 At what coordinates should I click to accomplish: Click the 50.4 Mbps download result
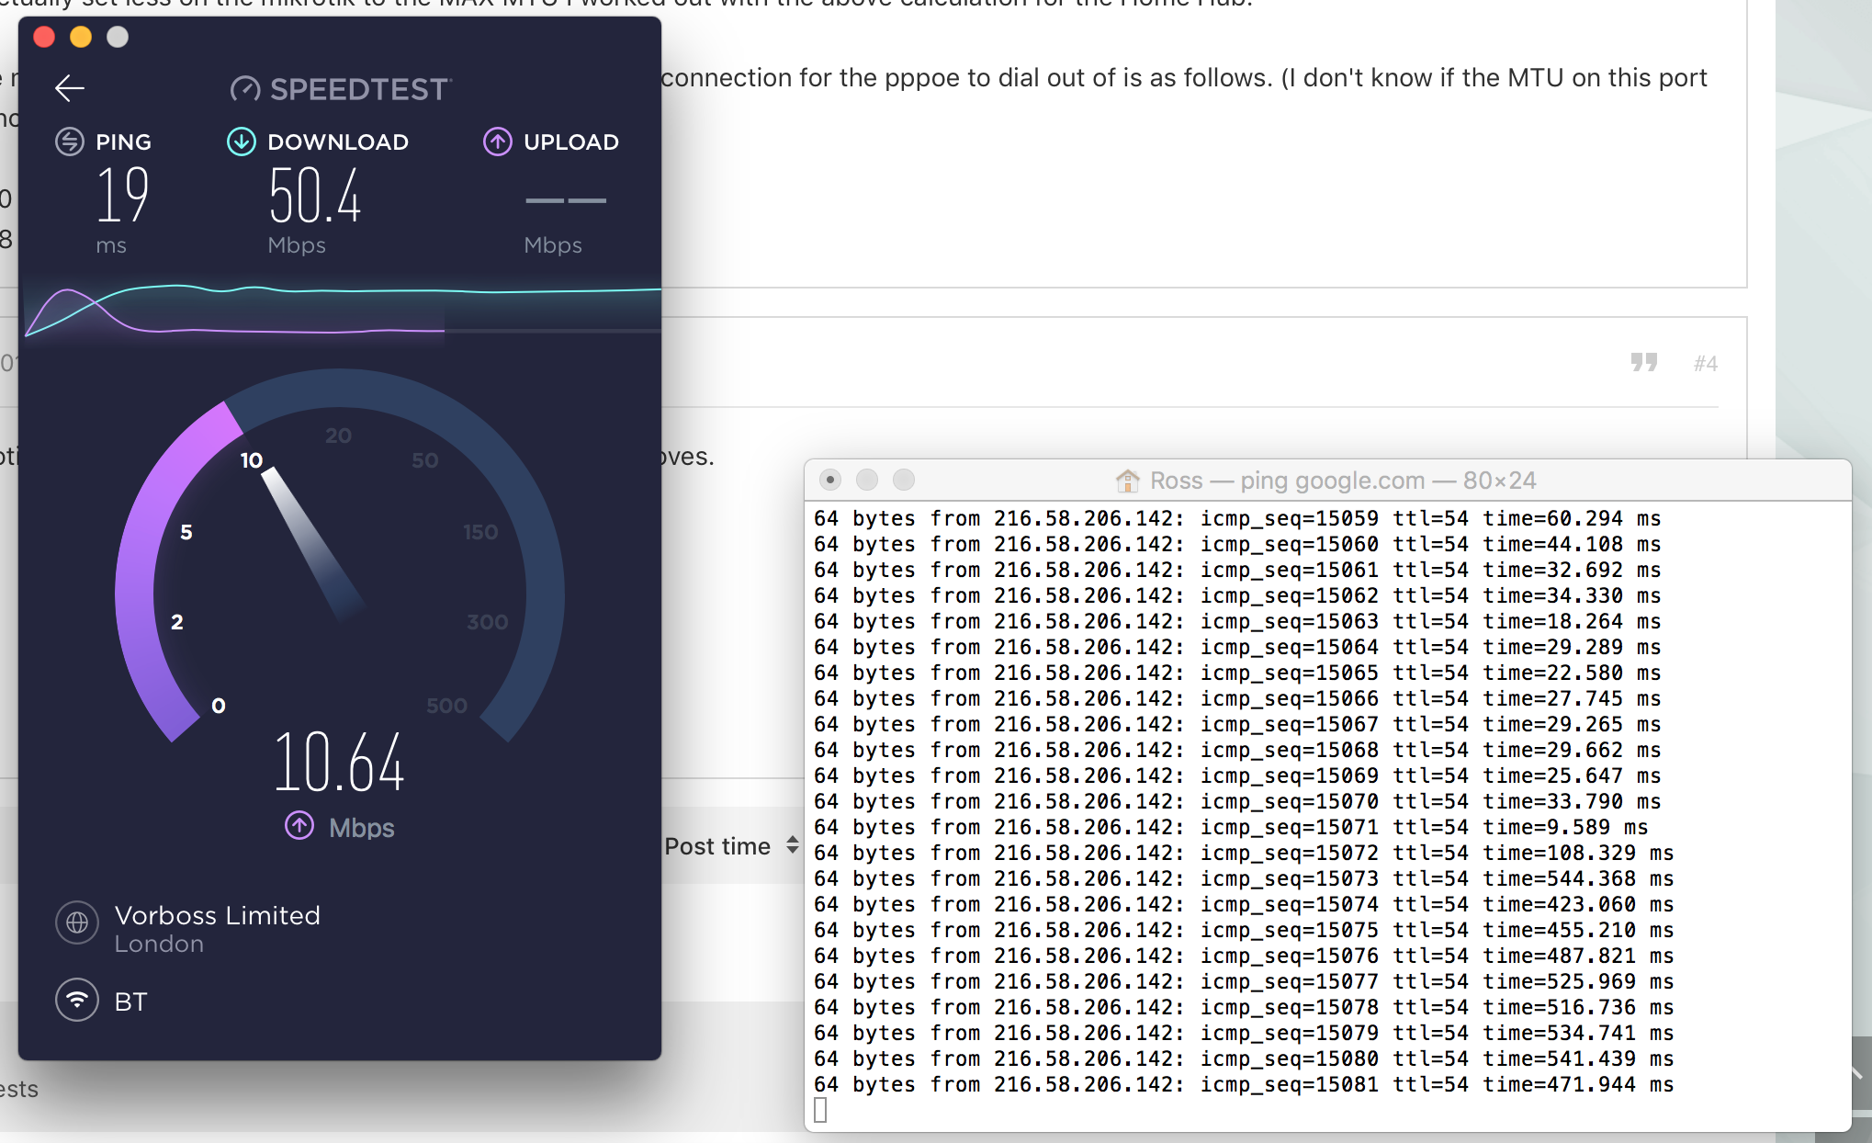(x=315, y=197)
